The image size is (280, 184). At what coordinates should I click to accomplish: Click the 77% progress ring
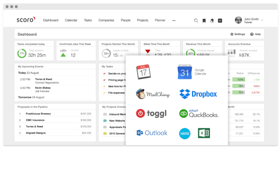click(22, 54)
